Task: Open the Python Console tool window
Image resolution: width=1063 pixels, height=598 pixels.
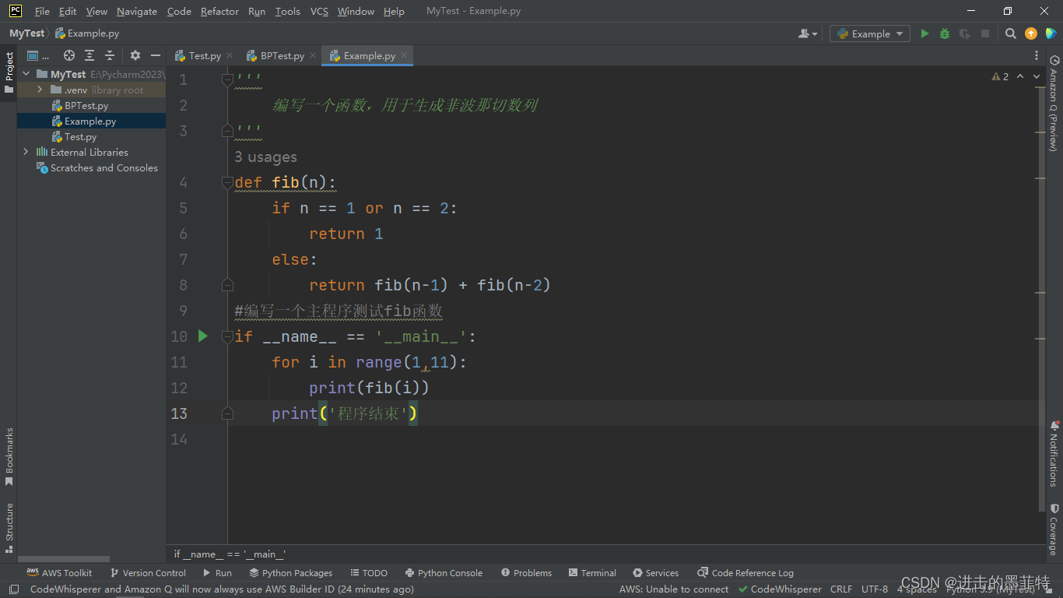Action: (442, 572)
